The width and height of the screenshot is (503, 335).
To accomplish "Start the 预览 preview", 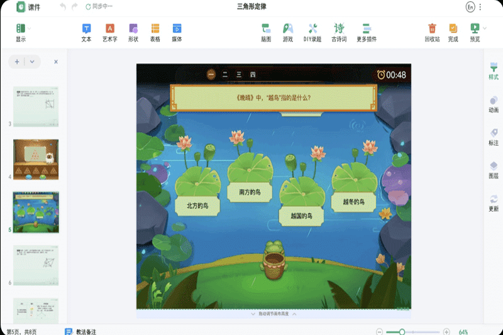I will coord(475,33).
